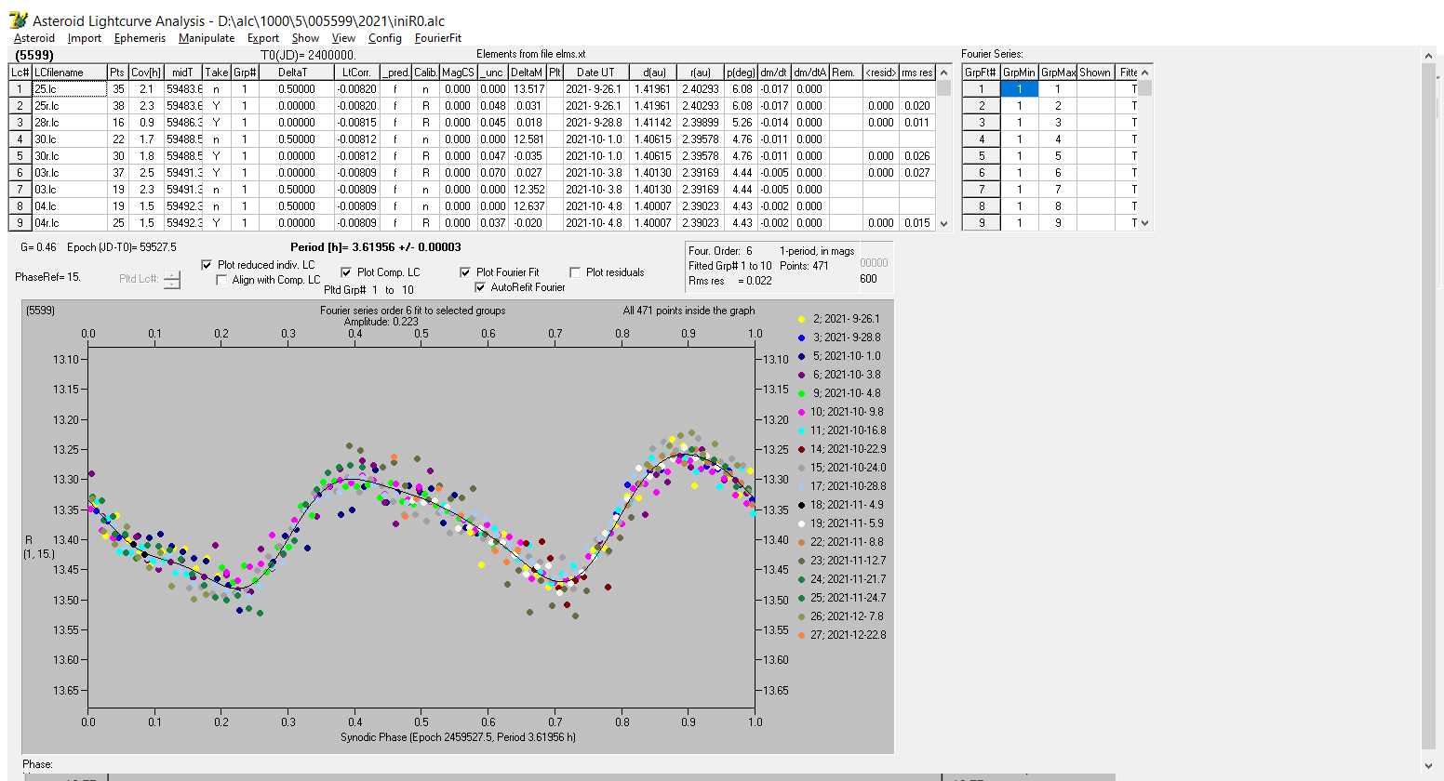Click main window scrollbar up arrow
The width and height of the screenshot is (1444, 781).
1429,56
